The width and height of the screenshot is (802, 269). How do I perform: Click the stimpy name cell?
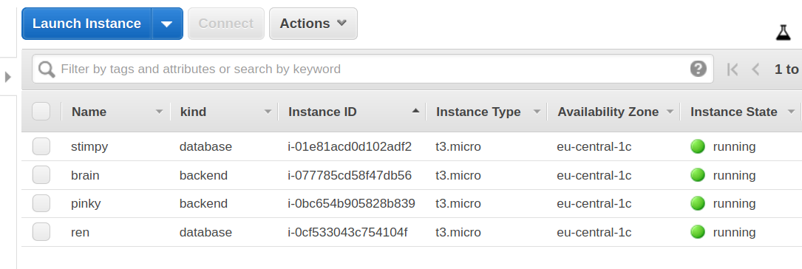tap(89, 147)
